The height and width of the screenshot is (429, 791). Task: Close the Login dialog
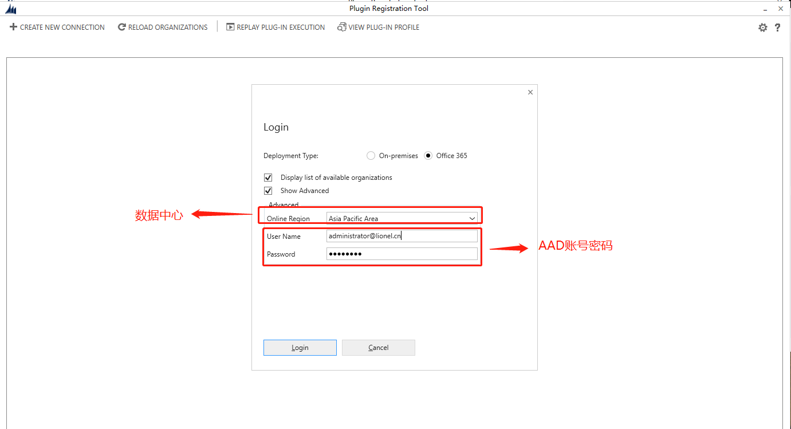(530, 92)
